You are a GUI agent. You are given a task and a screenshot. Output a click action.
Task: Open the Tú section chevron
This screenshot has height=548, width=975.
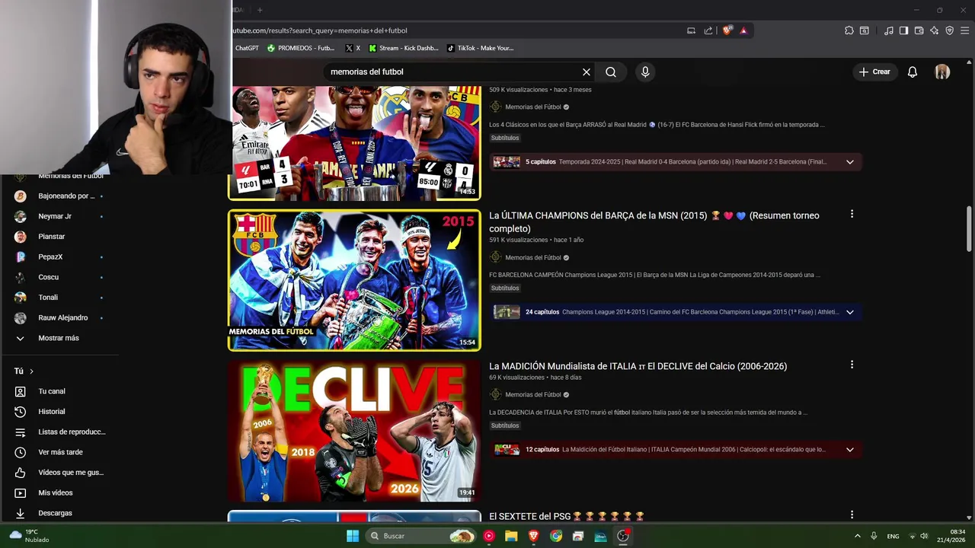click(x=31, y=371)
